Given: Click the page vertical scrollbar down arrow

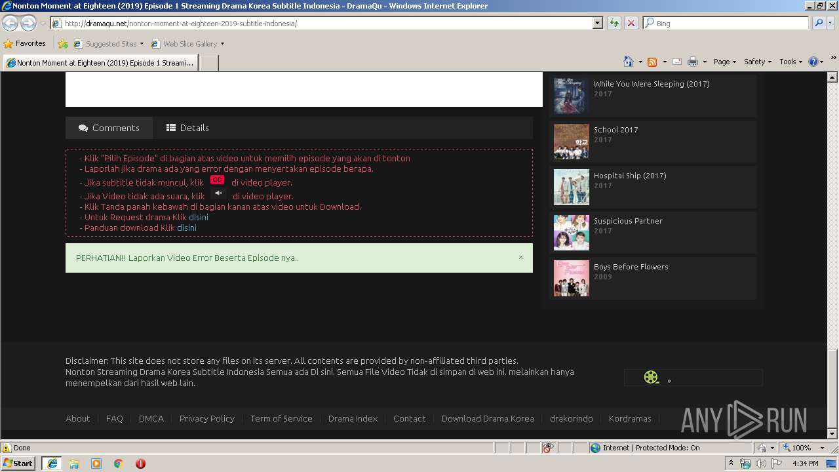Looking at the screenshot, I should click(832, 434).
